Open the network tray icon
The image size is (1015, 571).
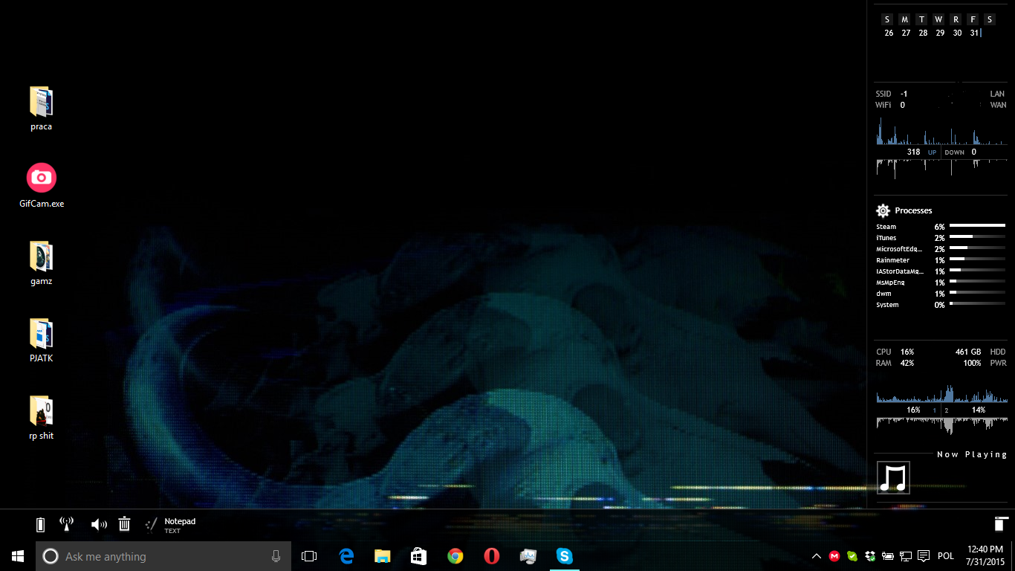(906, 556)
